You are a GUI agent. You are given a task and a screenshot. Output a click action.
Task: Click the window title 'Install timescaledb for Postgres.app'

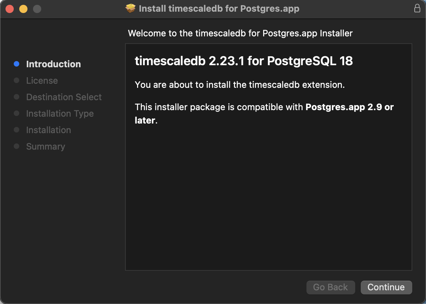(x=219, y=9)
